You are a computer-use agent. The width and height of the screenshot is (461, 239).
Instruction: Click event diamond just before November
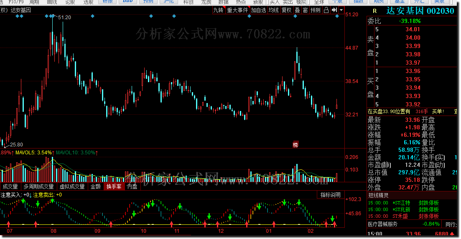pos(174,16)
